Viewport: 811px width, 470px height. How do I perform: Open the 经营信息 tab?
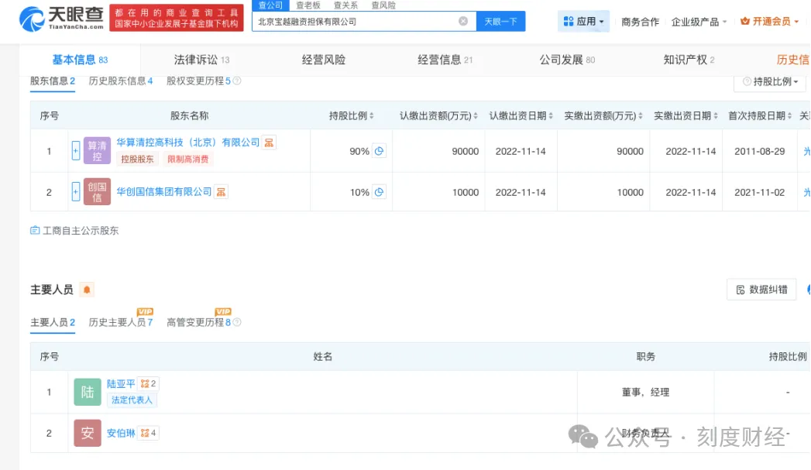point(445,60)
